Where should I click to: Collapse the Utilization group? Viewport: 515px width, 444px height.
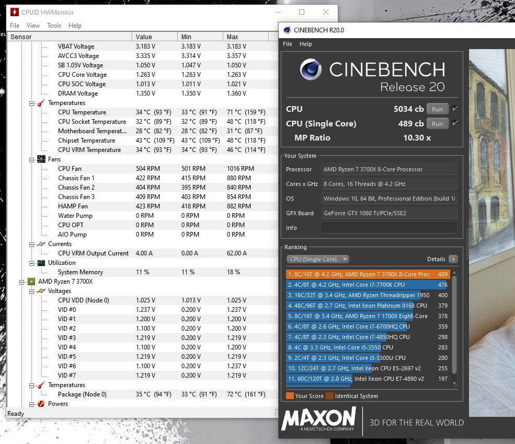point(31,263)
